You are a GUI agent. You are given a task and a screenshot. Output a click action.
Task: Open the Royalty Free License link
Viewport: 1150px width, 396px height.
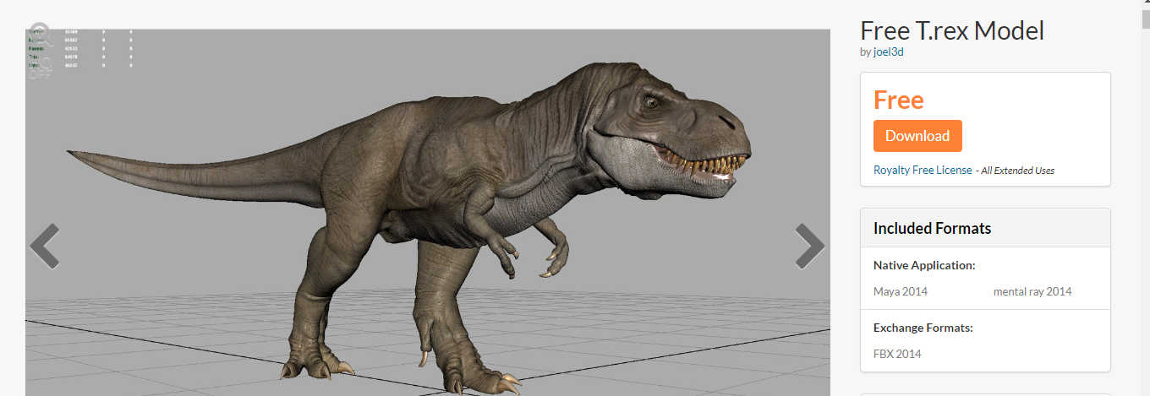923,170
